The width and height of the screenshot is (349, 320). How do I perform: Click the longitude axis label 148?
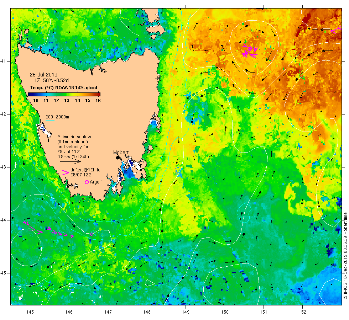[x=147, y=312]
